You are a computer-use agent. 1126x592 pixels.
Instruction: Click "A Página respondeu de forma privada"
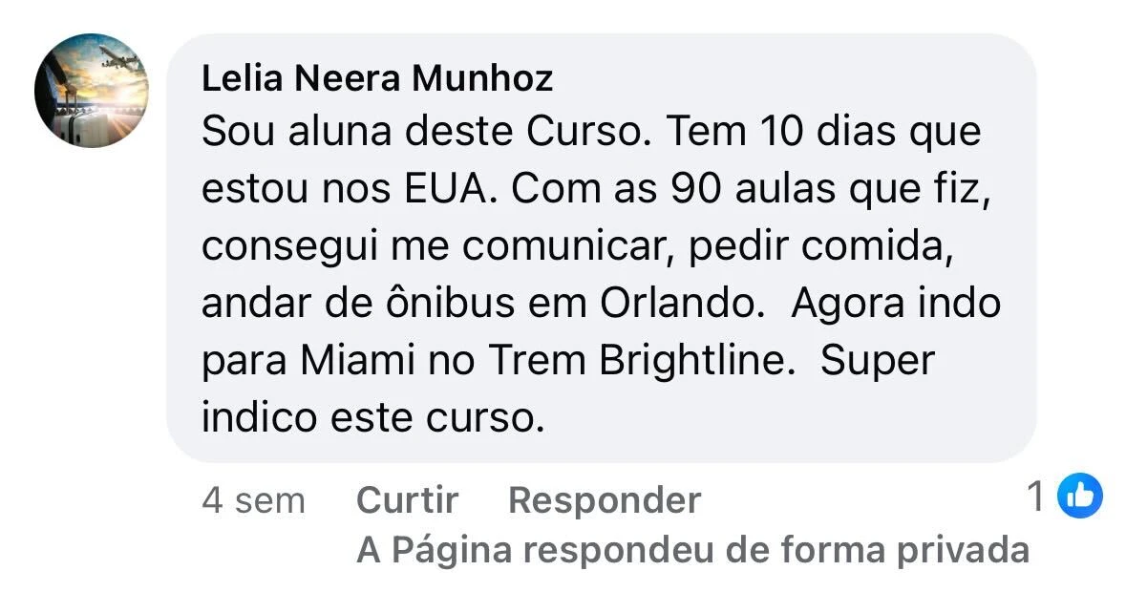tap(693, 550)
